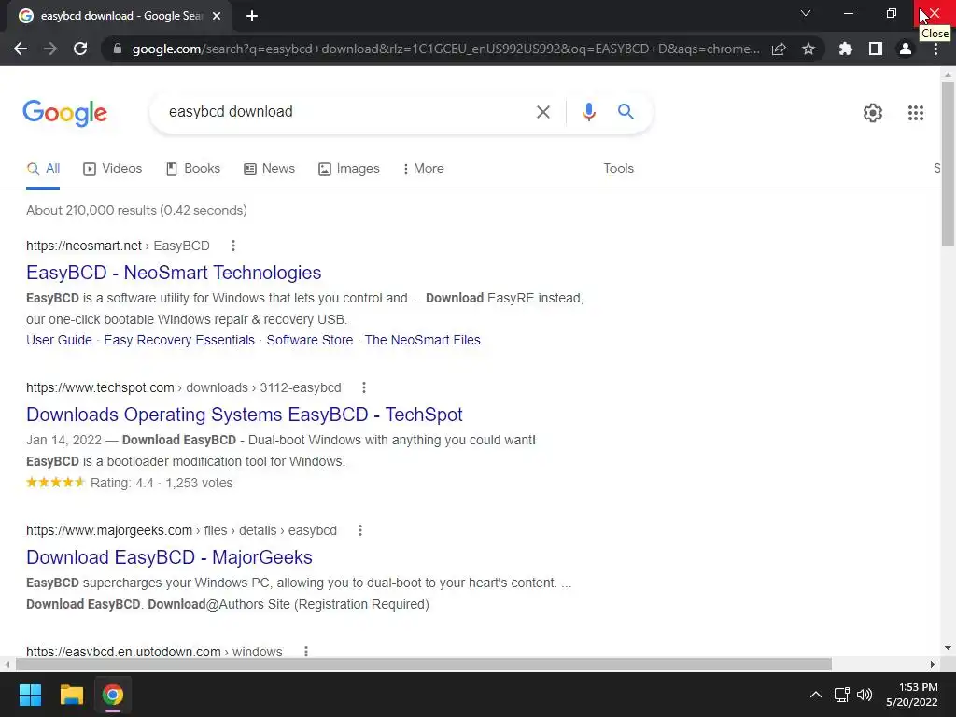Go back to the previous page
956x717 pixels.
tap(21, 49)
